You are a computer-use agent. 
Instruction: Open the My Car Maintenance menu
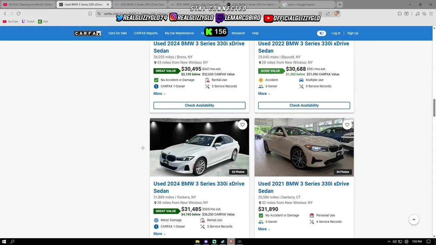(179, 33)
